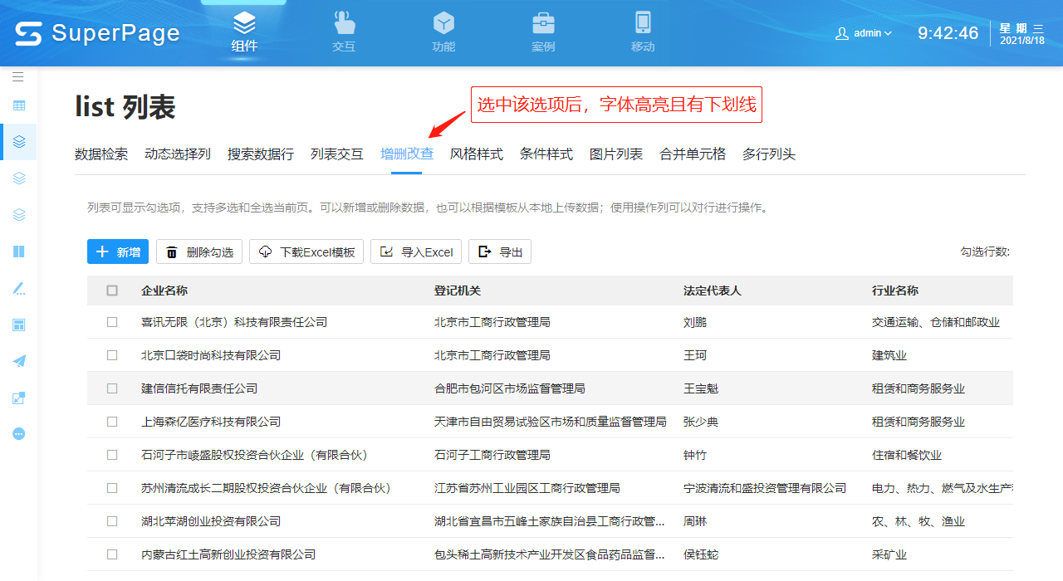Viewport: 1063px width, 581px height.
Task: Check the row for 北京口袋时尚科技有限公司
Action: point(112,355)
